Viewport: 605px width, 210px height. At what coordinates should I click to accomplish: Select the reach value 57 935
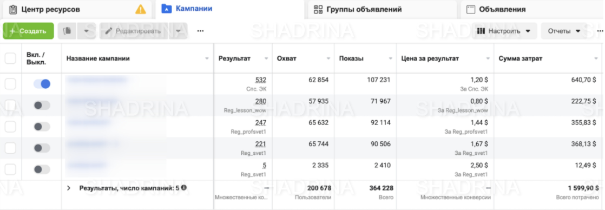coord(319,101)
